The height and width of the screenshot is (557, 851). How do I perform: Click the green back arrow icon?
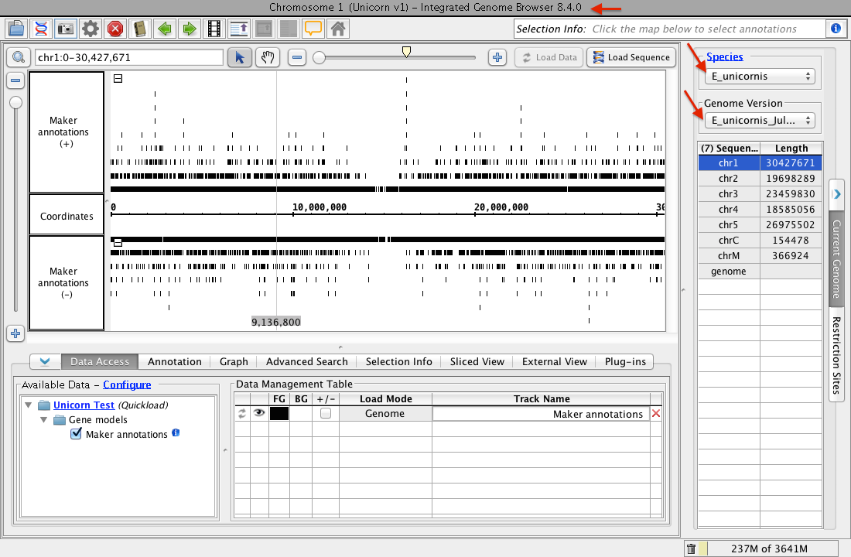[x=164, y=29]
